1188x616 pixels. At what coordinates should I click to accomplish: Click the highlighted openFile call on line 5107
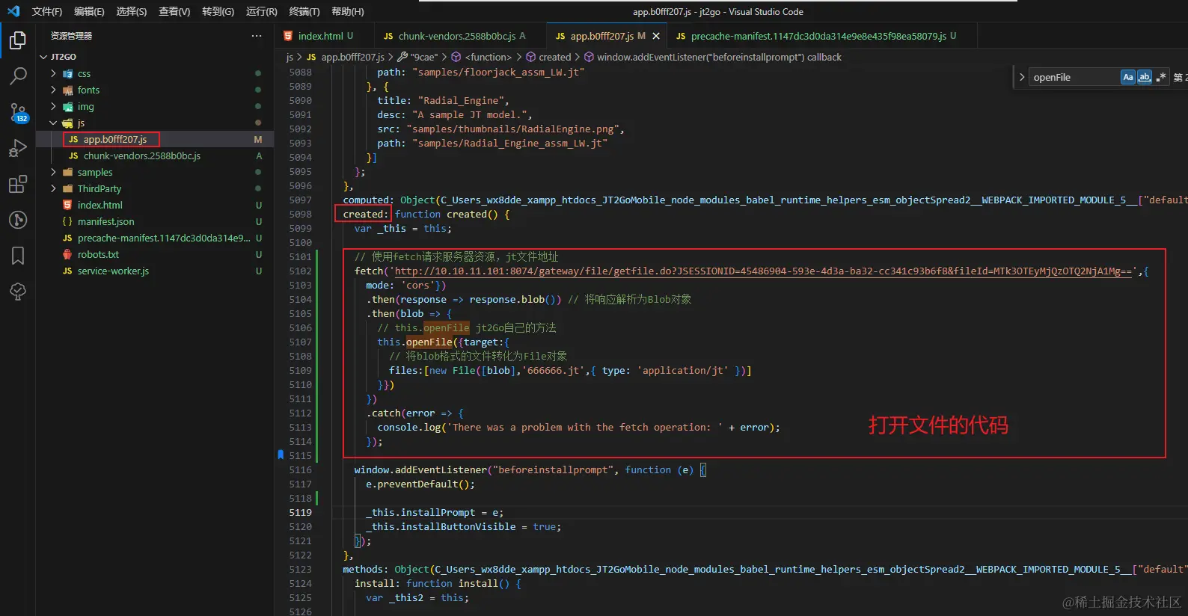(x=429, y=342)
